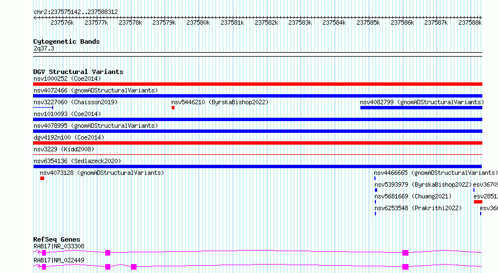Open nsv6253548 (Prakrithi2022) label

(x=418, y=208)
